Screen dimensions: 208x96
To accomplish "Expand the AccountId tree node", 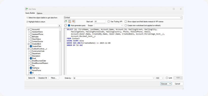I will tap(28, 29).
